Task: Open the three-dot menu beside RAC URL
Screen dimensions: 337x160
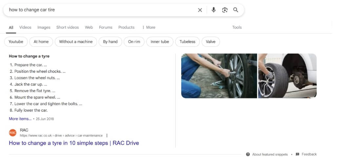Action: click(107, 136)
